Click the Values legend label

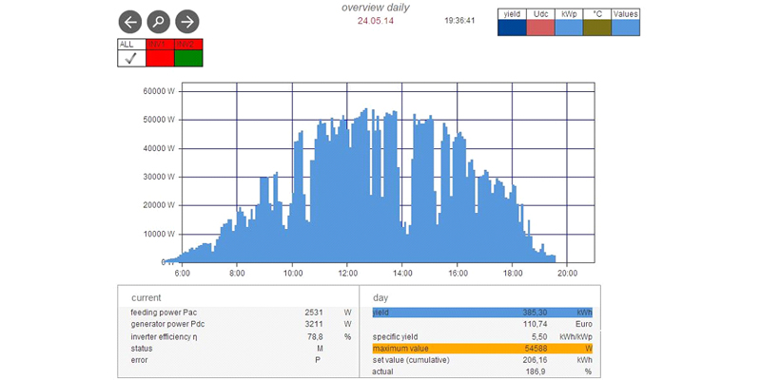[x=626, y=14]
